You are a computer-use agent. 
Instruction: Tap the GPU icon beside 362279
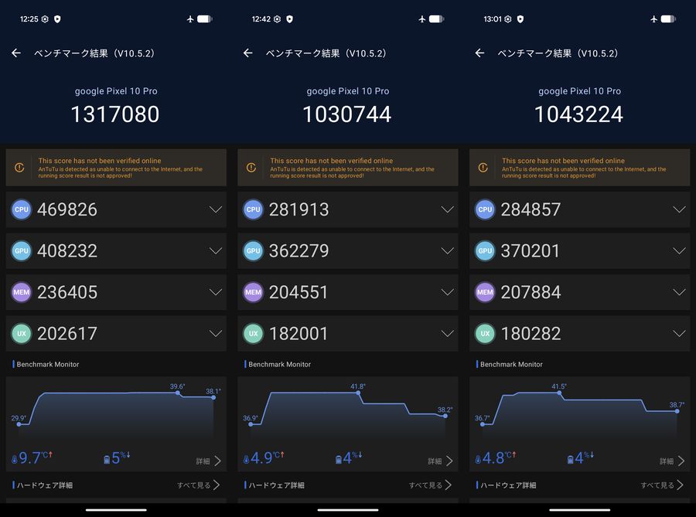click(253, 251)
